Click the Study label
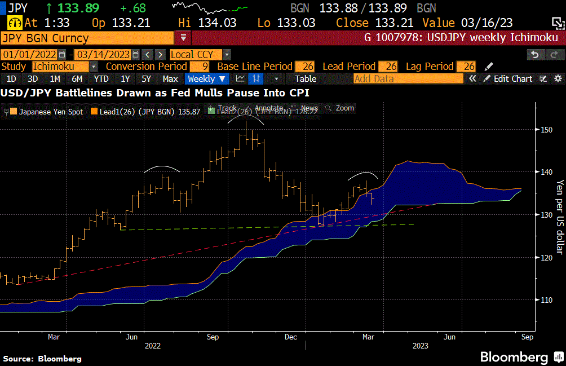 pos(14,67)
